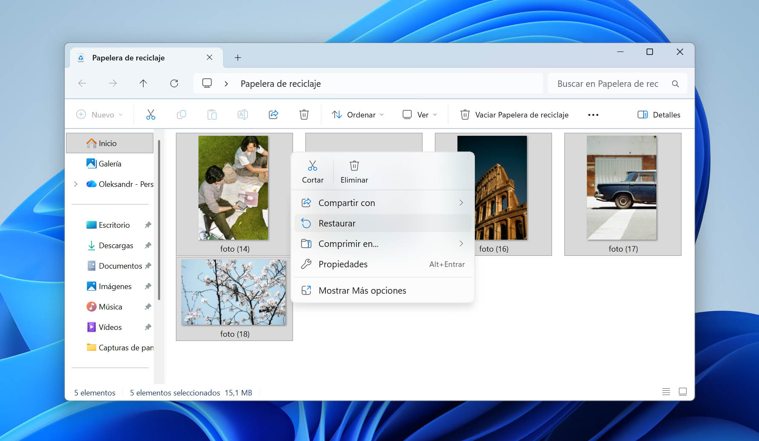Open the Nuevo dropdown

[100, 115]
